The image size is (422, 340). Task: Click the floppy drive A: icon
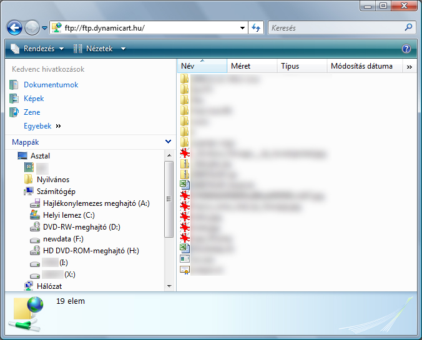click(35, 203)
